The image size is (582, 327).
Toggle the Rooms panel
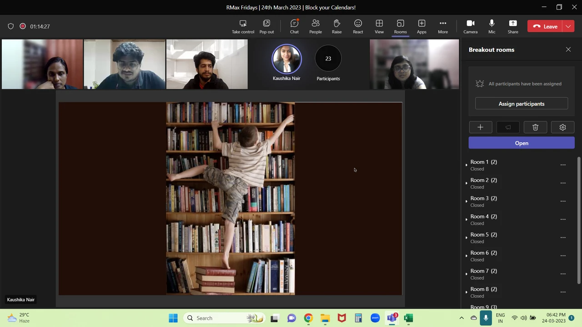pos(400,26)
